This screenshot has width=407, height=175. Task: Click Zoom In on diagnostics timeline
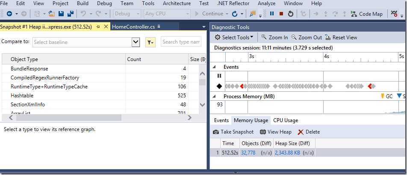point(274,37)
